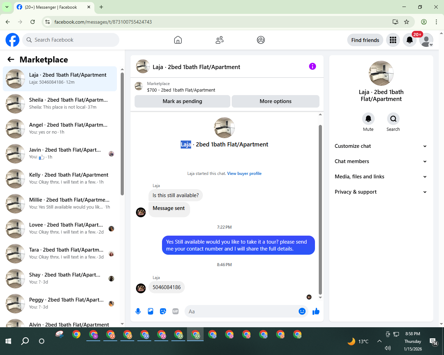Click Mark as pending button

182,101
